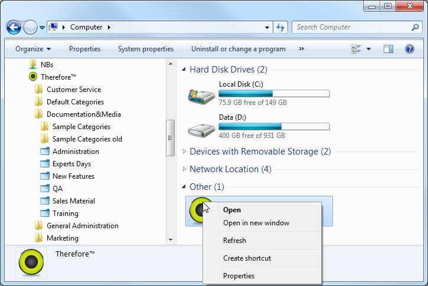This screenshot has width=428, height=286.
Task: Click the Back navigation arrow button
Action: coord(14,27)
